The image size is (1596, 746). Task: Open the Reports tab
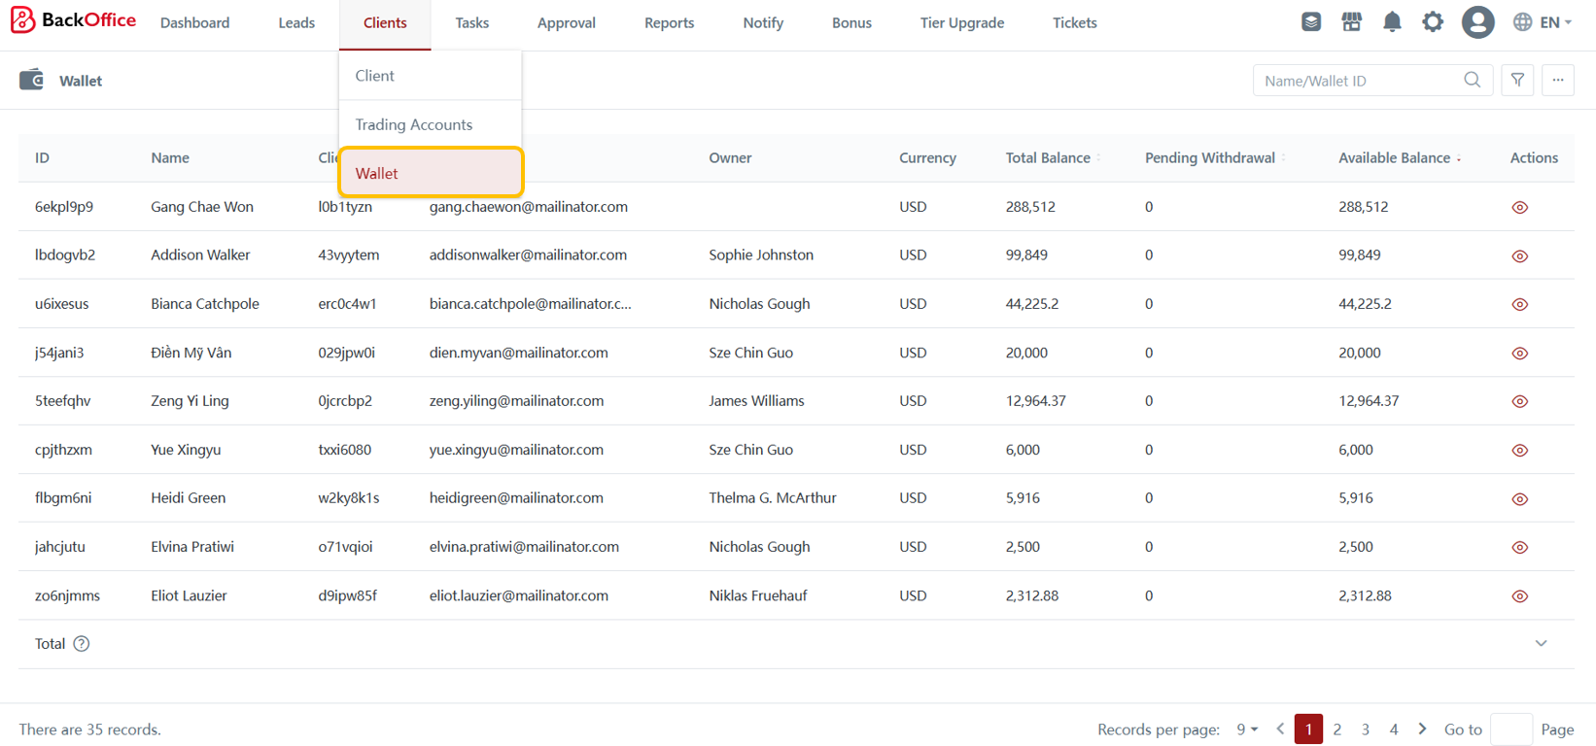pyautogui.click(x=669, y=23)
